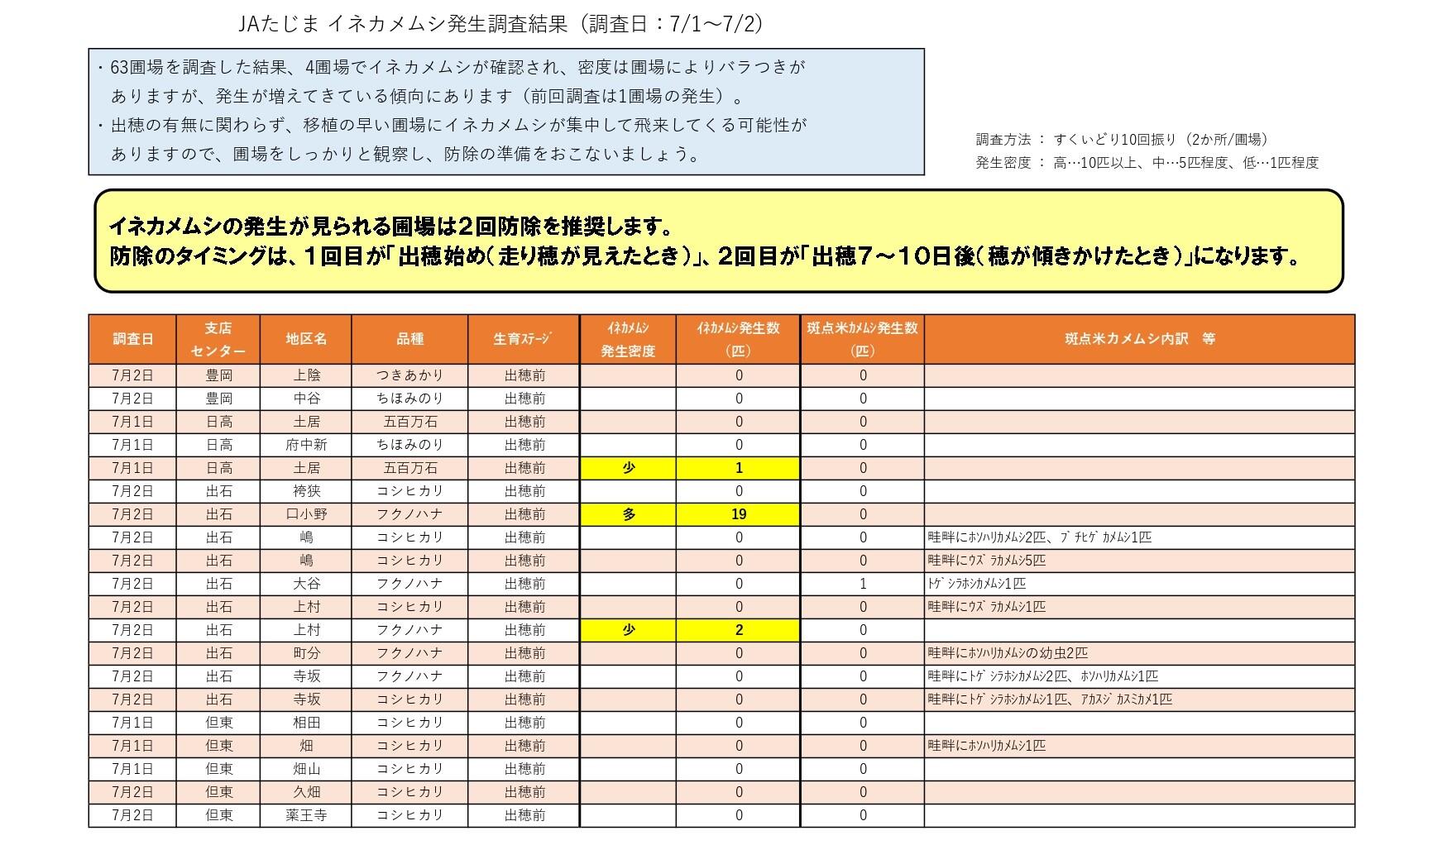Click the yellow count cell showing 1
1451x845 pixels.
[x=738, y=468]
